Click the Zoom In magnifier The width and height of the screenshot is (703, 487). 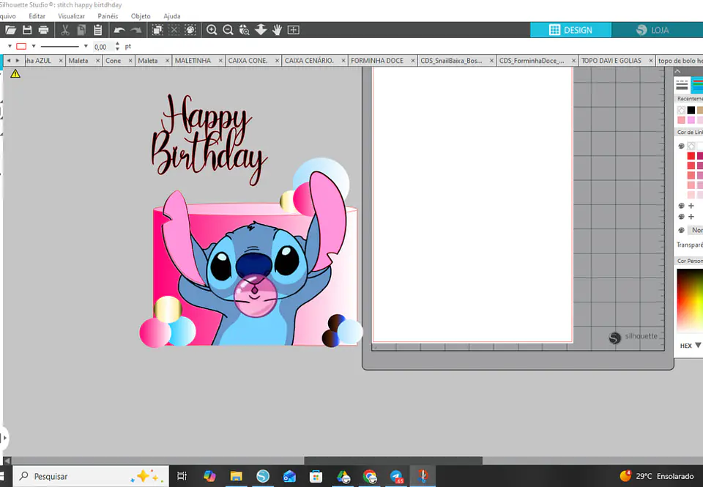pos(212,30)
